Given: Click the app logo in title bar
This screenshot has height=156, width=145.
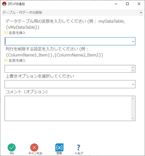Looking at the screenshot, I should tap(4, 4).
